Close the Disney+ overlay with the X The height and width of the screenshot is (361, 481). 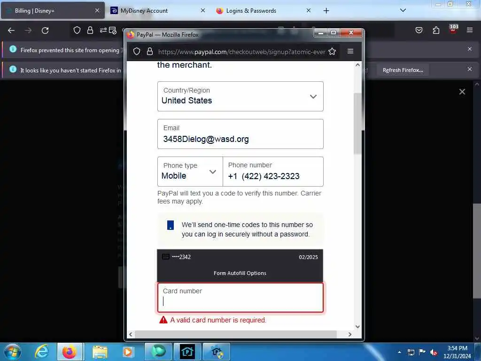[x=462, y=92]
